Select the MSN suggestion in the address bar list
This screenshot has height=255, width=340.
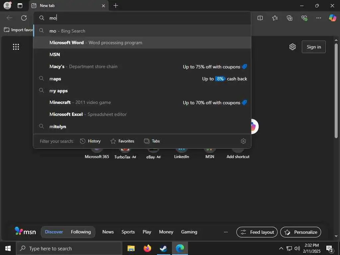tap(142, 54)
